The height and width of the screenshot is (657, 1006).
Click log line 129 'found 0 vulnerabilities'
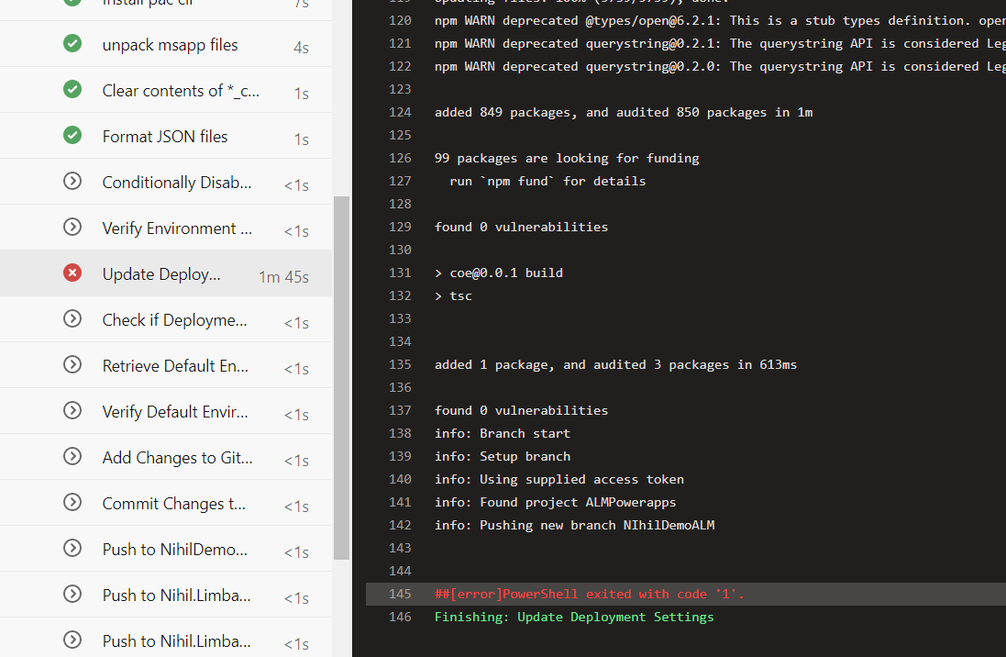coord(521,228)
